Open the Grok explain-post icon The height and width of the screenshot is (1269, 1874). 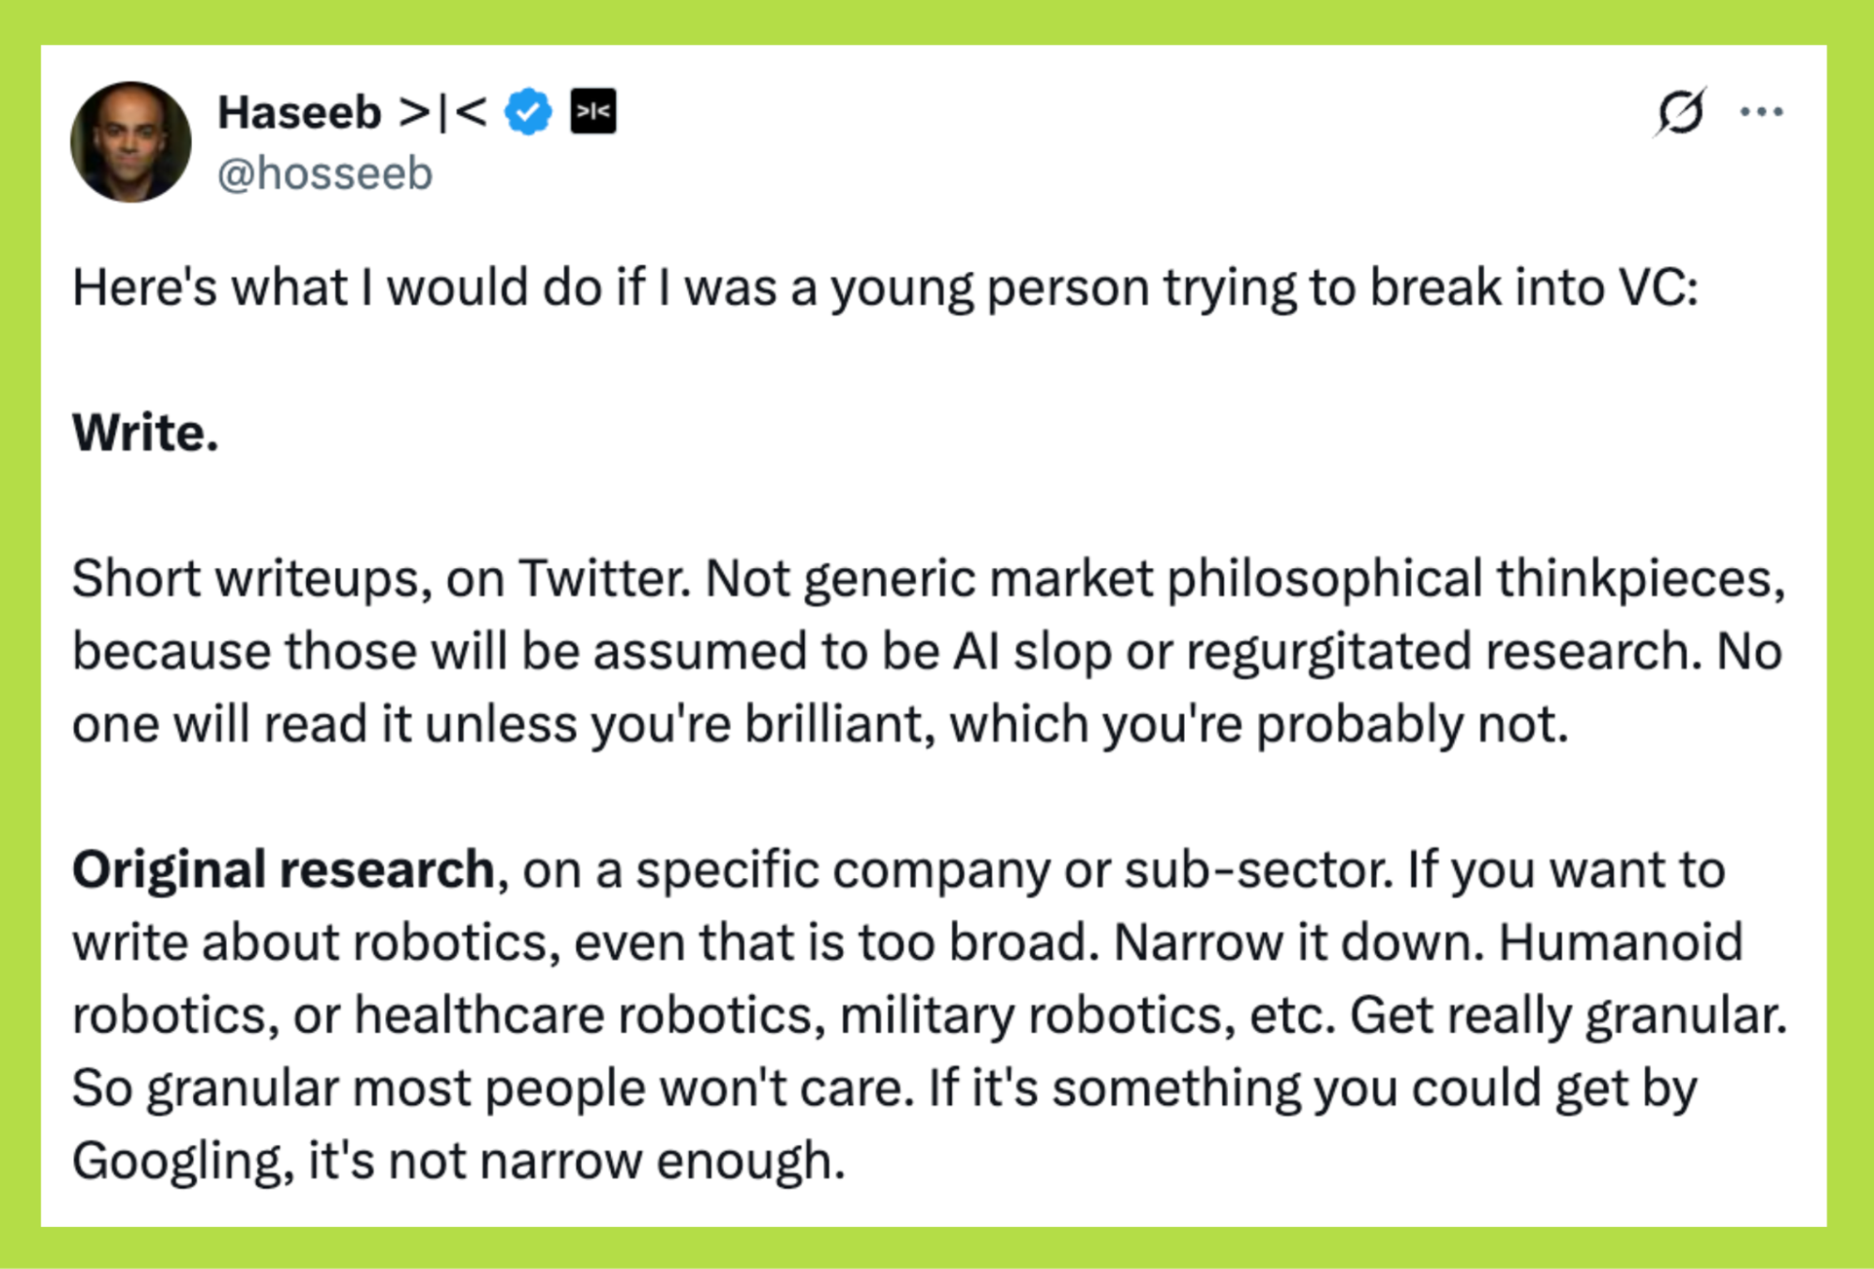(x=1679, y=112)
